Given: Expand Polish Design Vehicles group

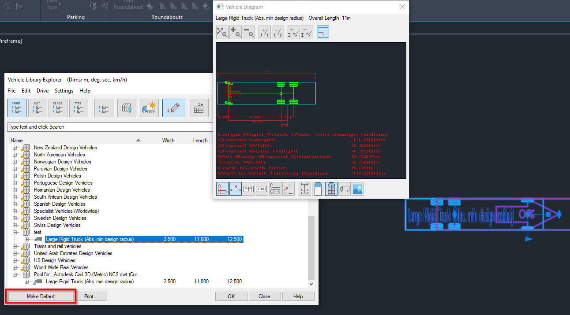Looking at the screenshot, I should (x=15, y=176).
